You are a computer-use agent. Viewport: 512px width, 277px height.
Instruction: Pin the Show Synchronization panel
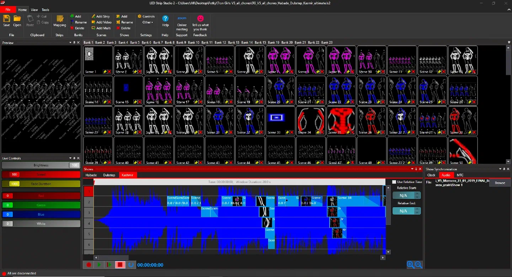(x=504, y=169)
